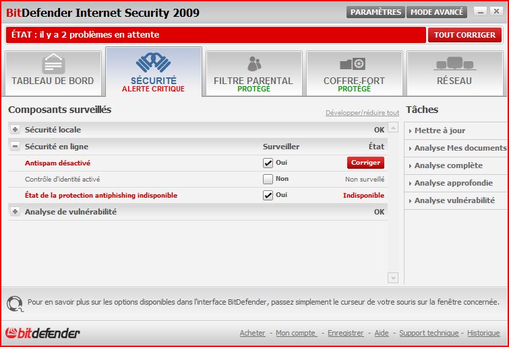Select the Sécurité tab label
Image resolution: width=509 pixels, height=347 pixels.
coord(154,80)
